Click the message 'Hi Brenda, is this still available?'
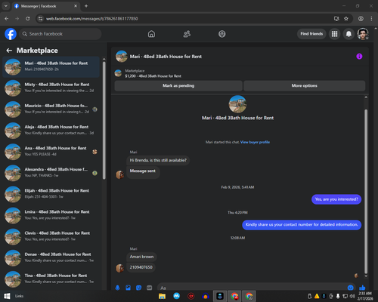This screenshot has height=302, width=378. [x=158, y=160]
